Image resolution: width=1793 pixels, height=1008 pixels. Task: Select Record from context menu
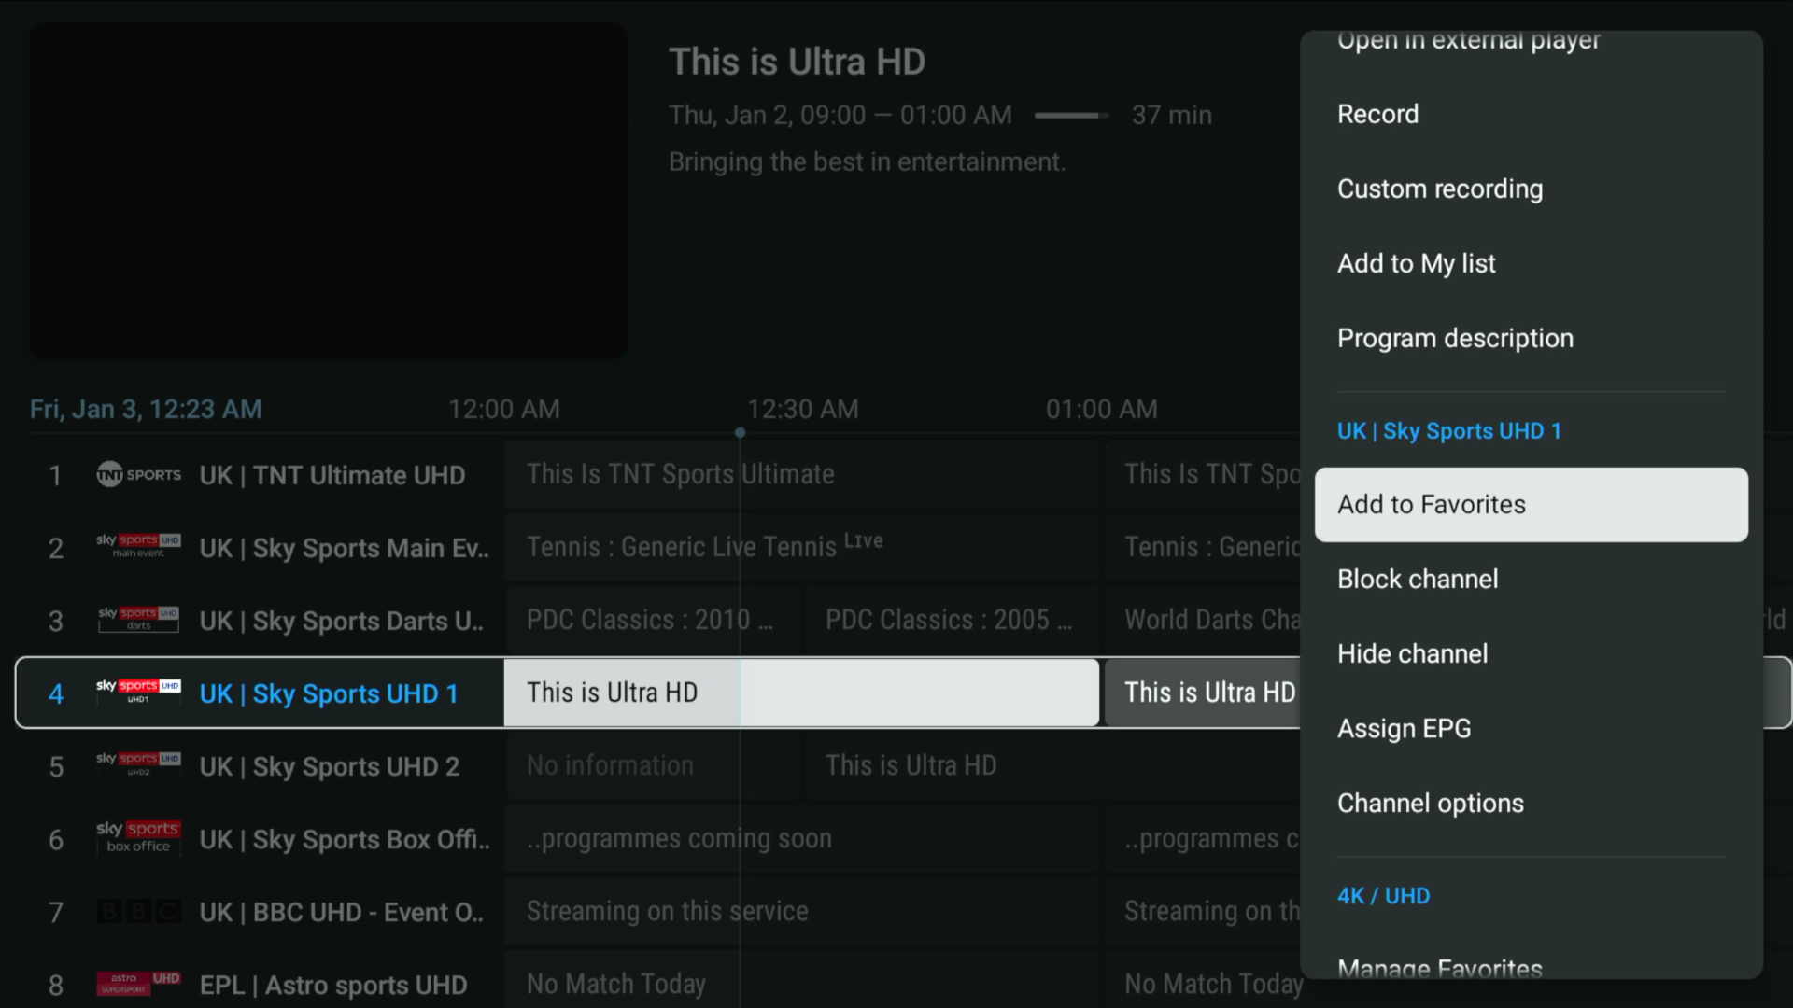pyautogui.click(x=1377, y=115)
